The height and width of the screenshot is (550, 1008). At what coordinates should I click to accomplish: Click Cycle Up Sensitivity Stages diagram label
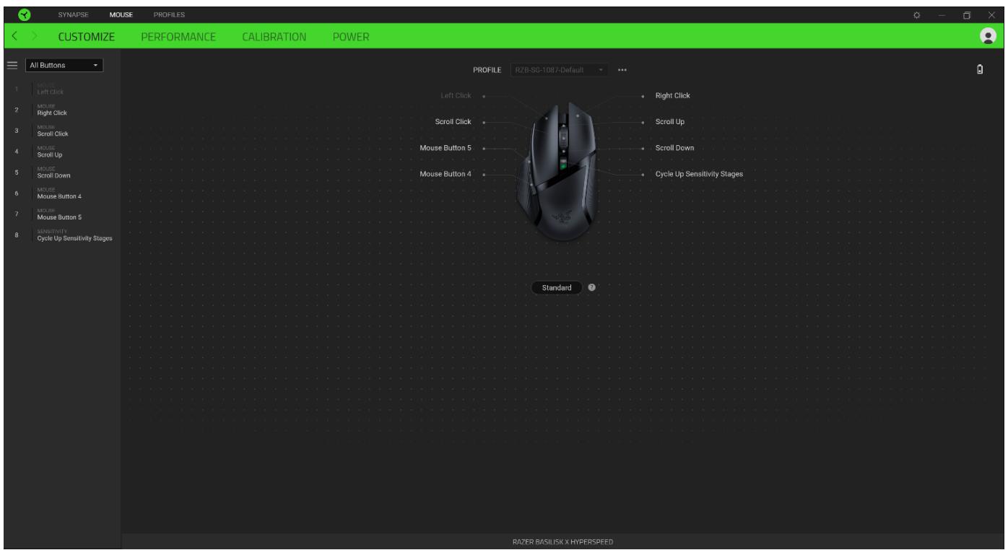tap(698, 174)
